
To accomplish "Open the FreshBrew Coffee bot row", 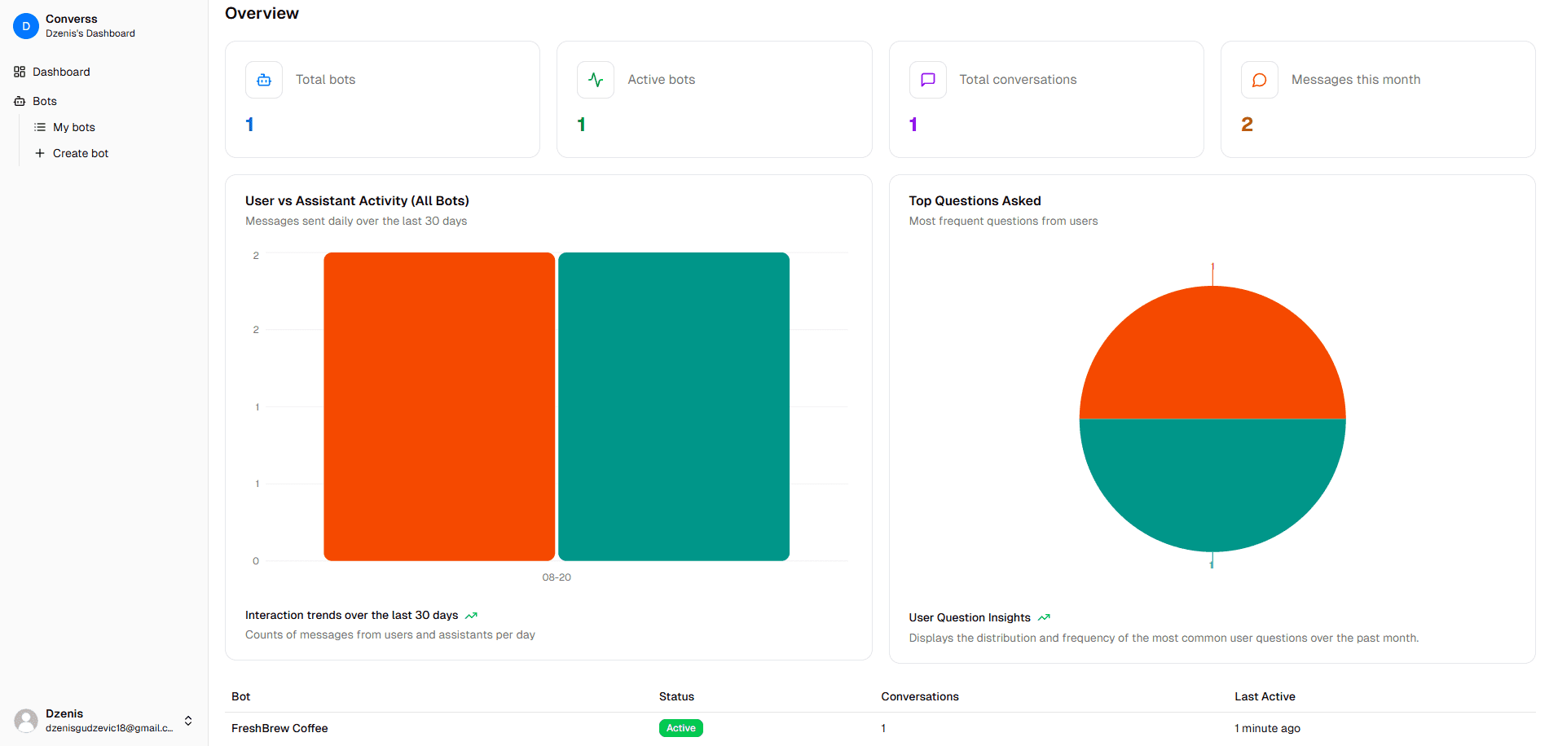I will pyautogui.click(x=279, y=728).
